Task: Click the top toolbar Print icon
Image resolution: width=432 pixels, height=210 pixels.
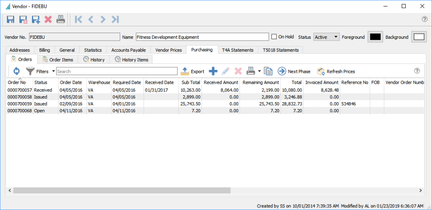Action: (x=60, y=19)
